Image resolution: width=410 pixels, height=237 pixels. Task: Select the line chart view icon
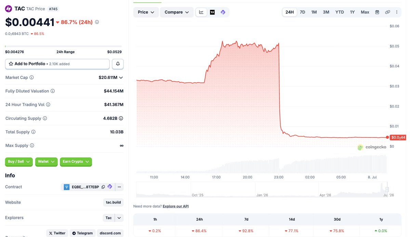point(201,12)
